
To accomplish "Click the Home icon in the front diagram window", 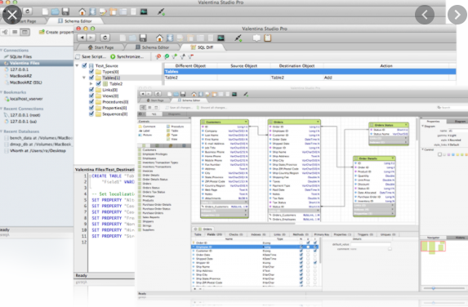I will pyautogui.click(x=194, y=94).
